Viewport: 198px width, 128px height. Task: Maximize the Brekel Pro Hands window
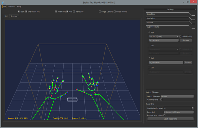tap(188, 2)
